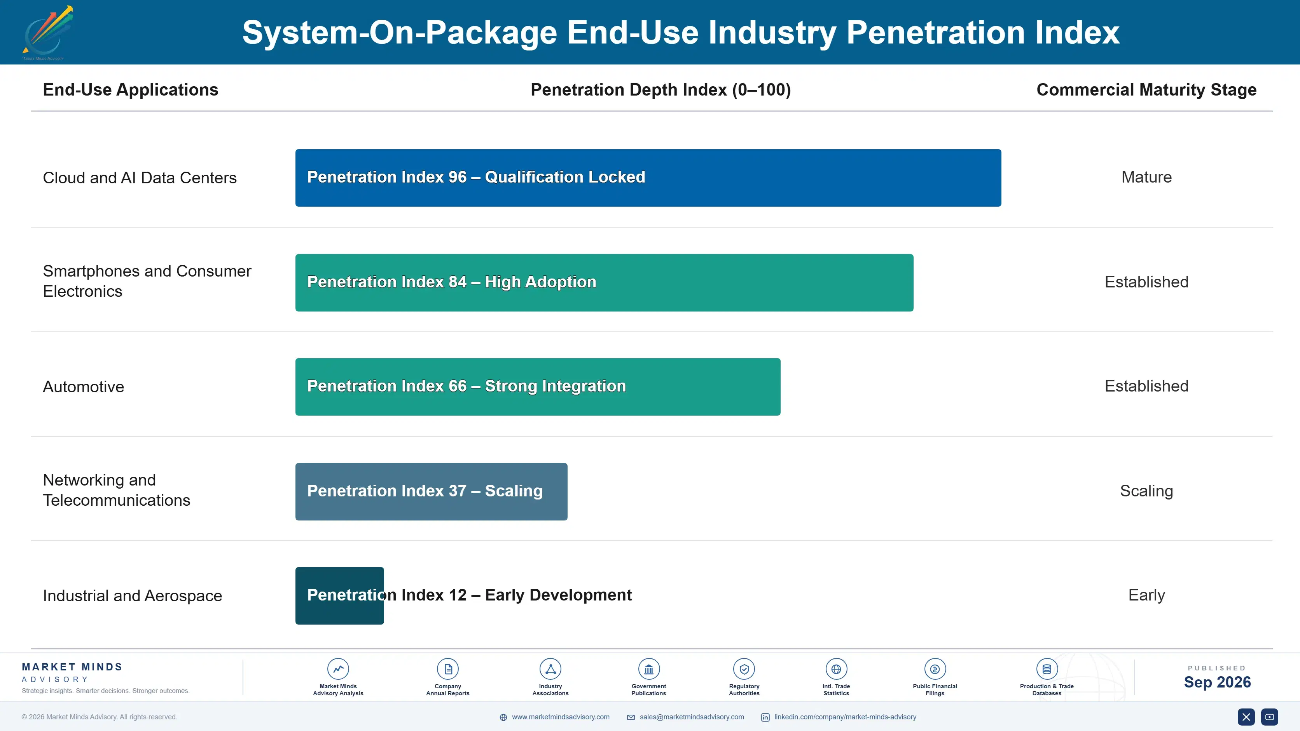1300x731 pixels.
Task: Select Networking and Telecommunications label
Action: coord(117,490)
